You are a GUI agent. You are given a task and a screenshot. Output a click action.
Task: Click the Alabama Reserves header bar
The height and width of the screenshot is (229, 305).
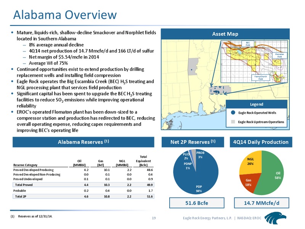point(83,142)
